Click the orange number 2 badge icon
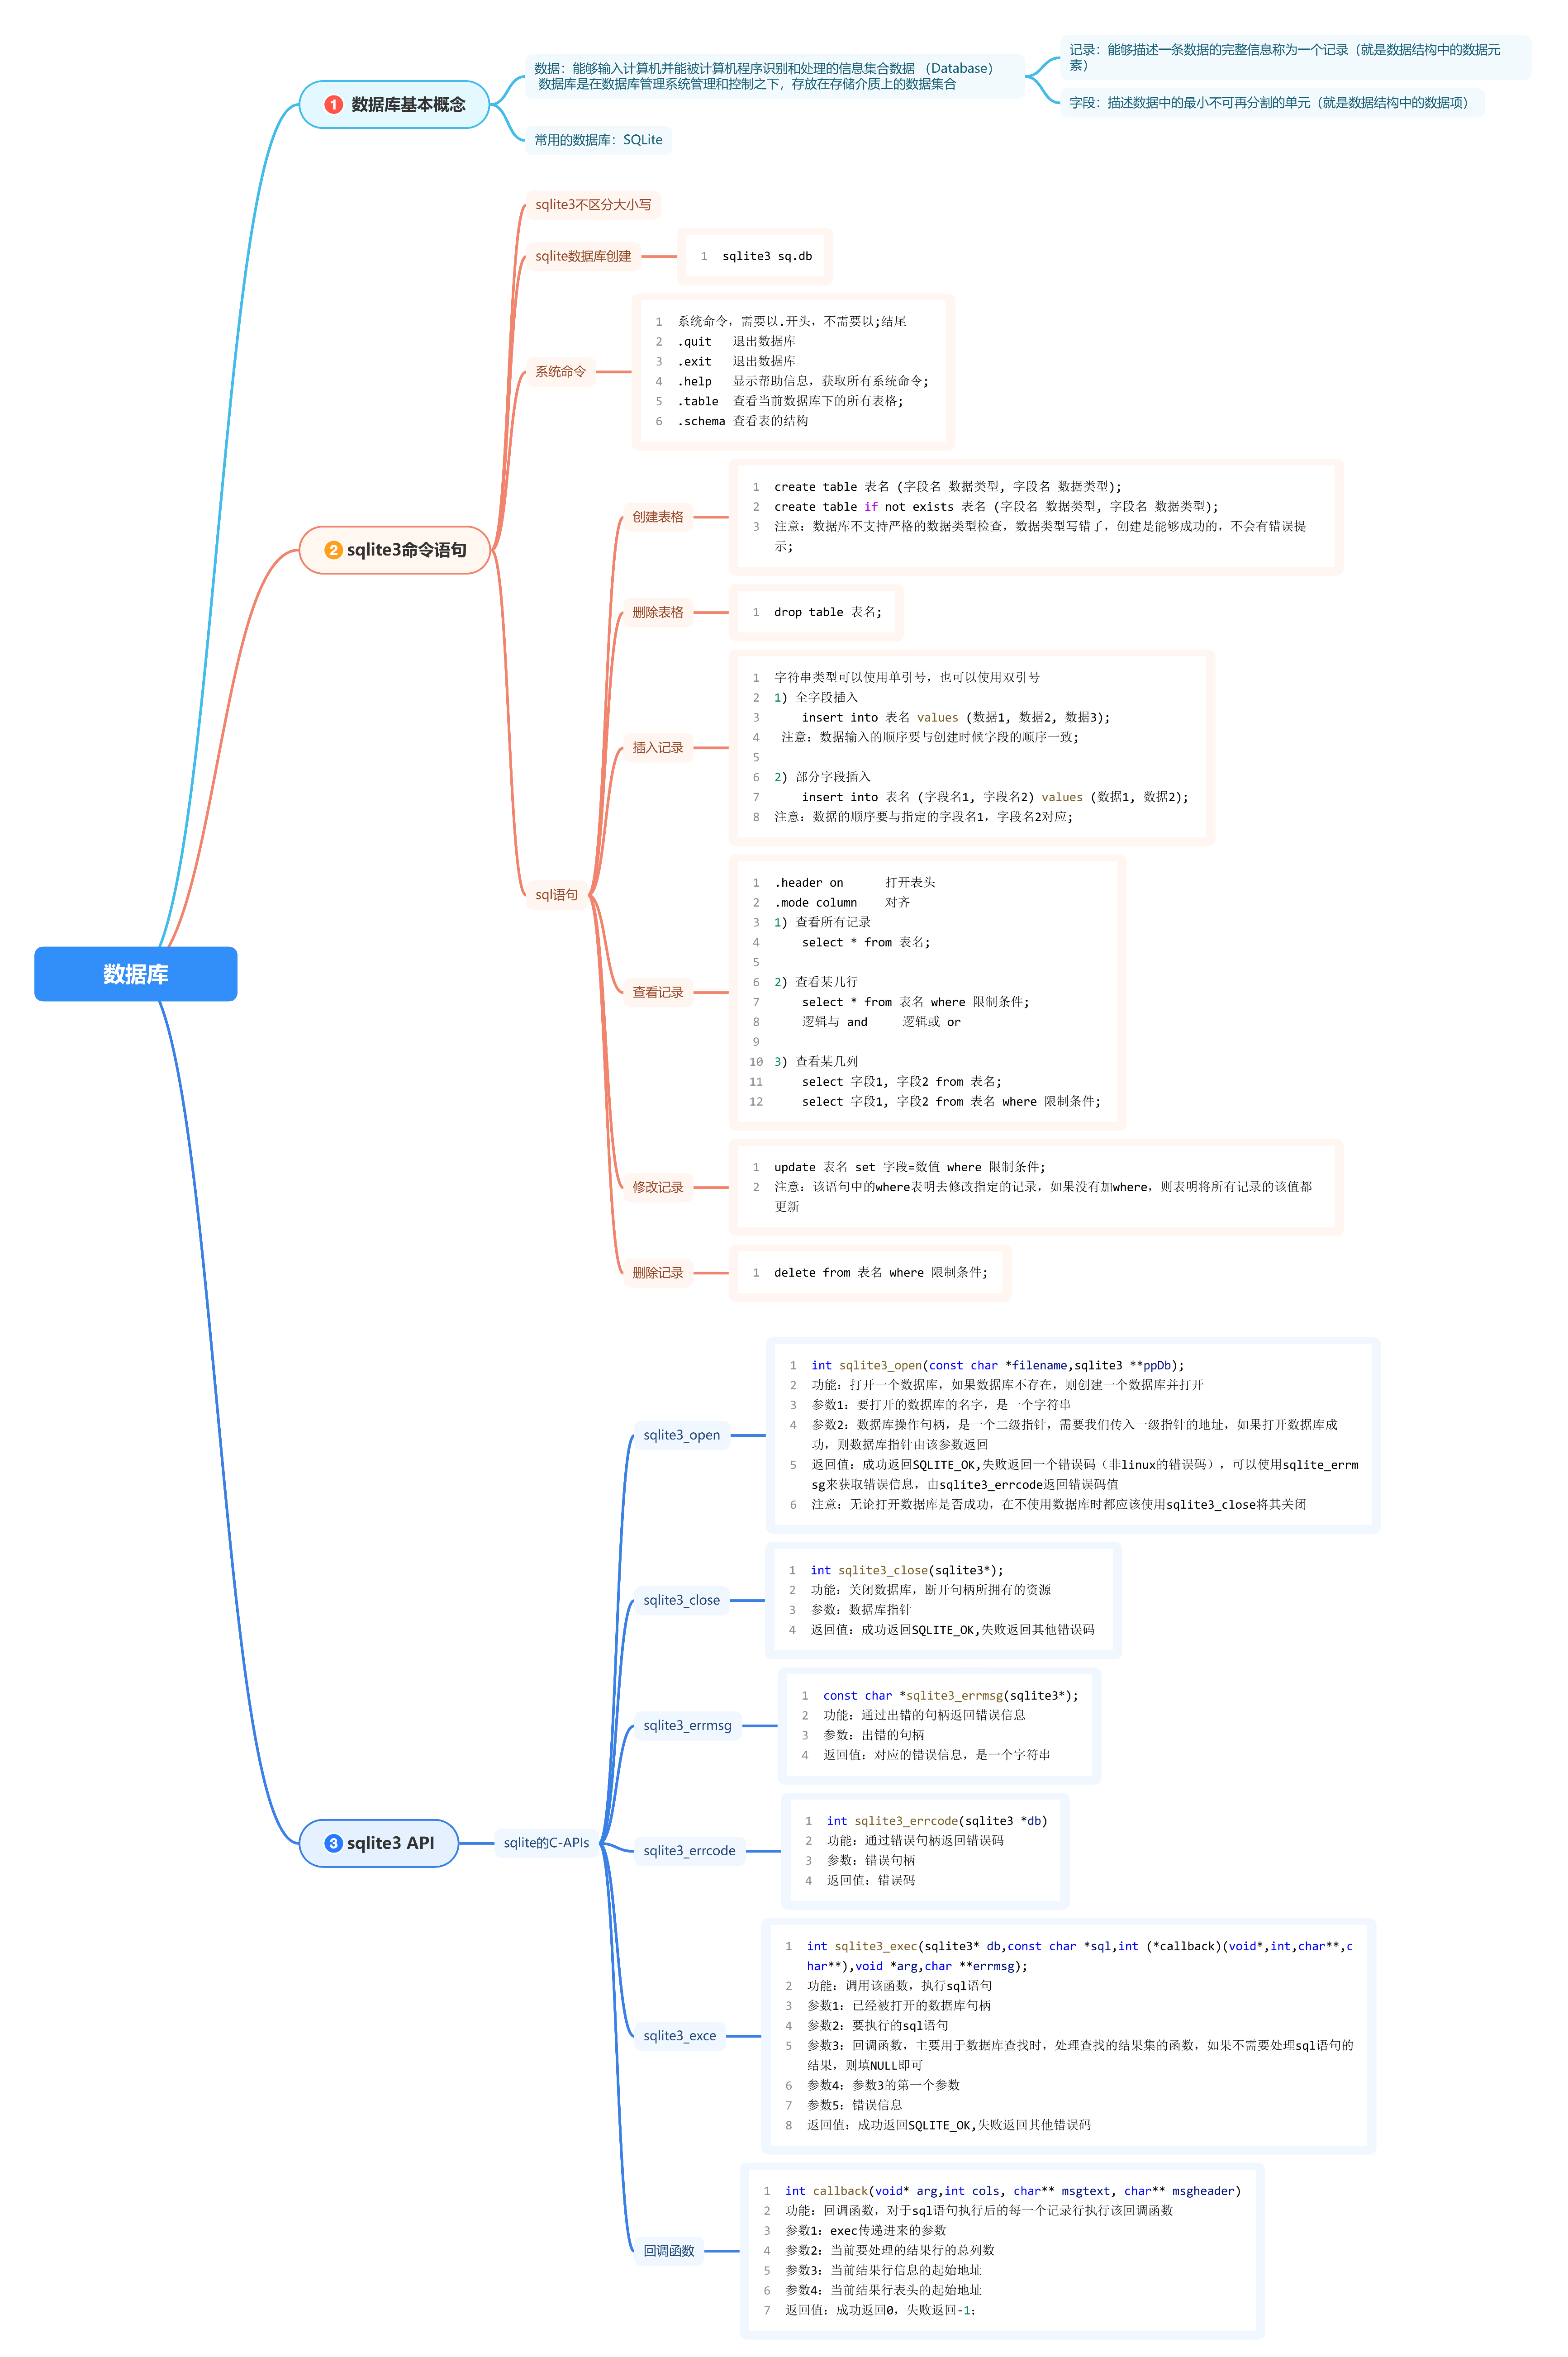The width and height of the screenshot is (1568, 2357). 334,550
